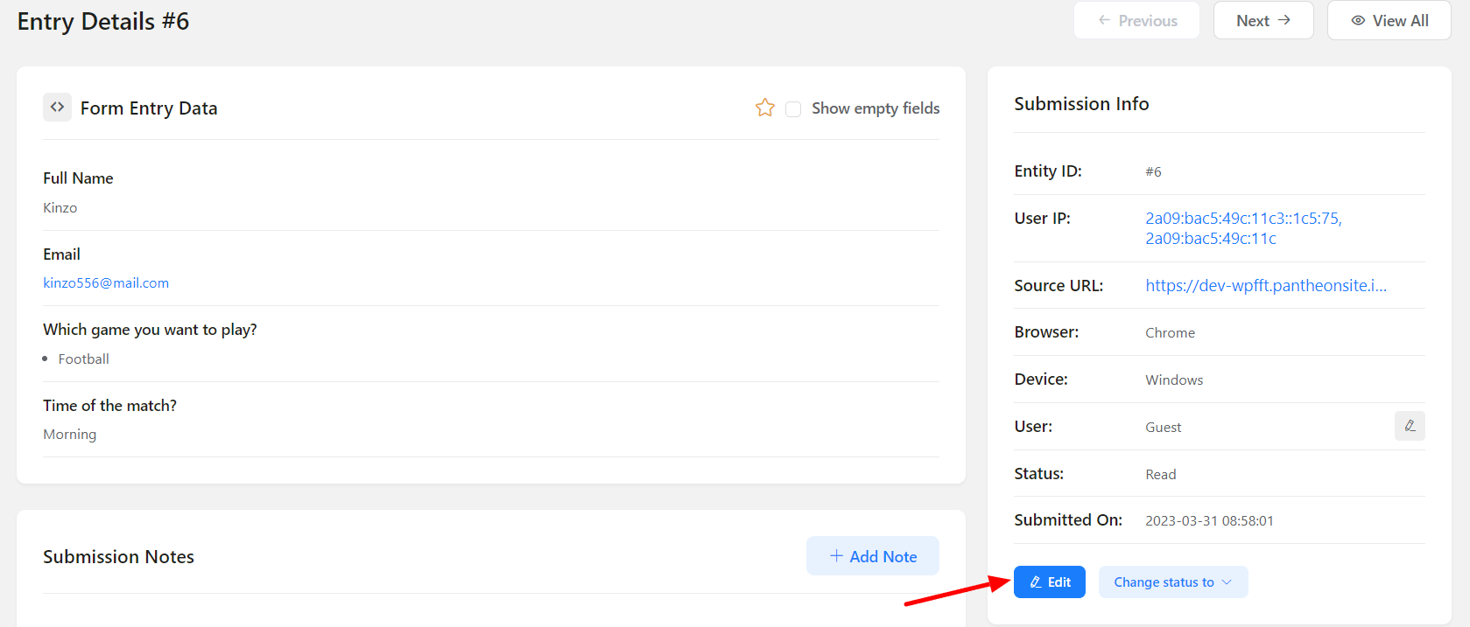
Task: Open the Source URL pantheonsite link
Action: pyautogui.click(x=1265, y=286)
